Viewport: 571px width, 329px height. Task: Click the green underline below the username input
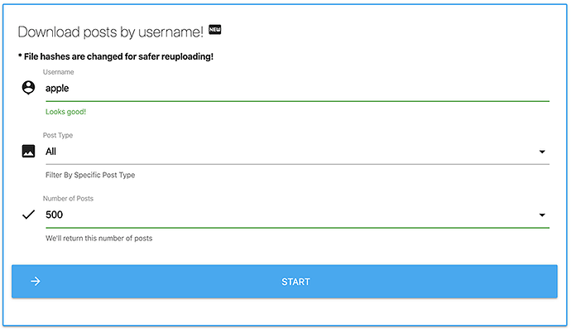pos(297,101)
